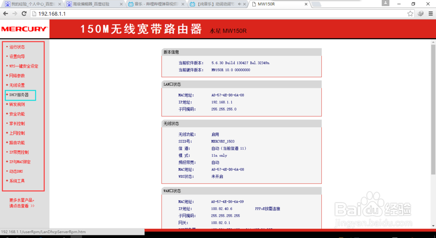Viewport: 436px width, 238px height.
Task: Click the scrollbar up arrow
Action: click(x=433, y=42)
